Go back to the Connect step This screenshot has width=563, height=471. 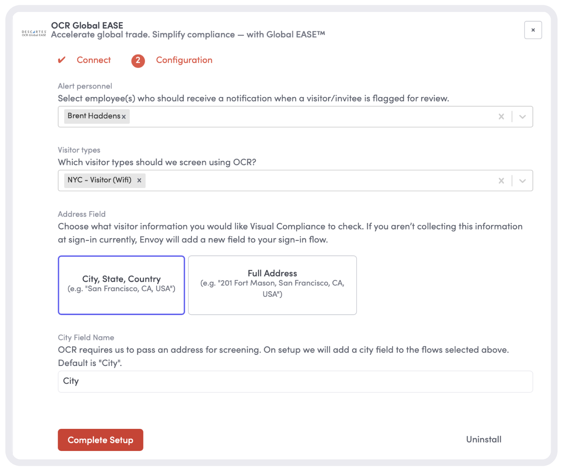[94, 60]
